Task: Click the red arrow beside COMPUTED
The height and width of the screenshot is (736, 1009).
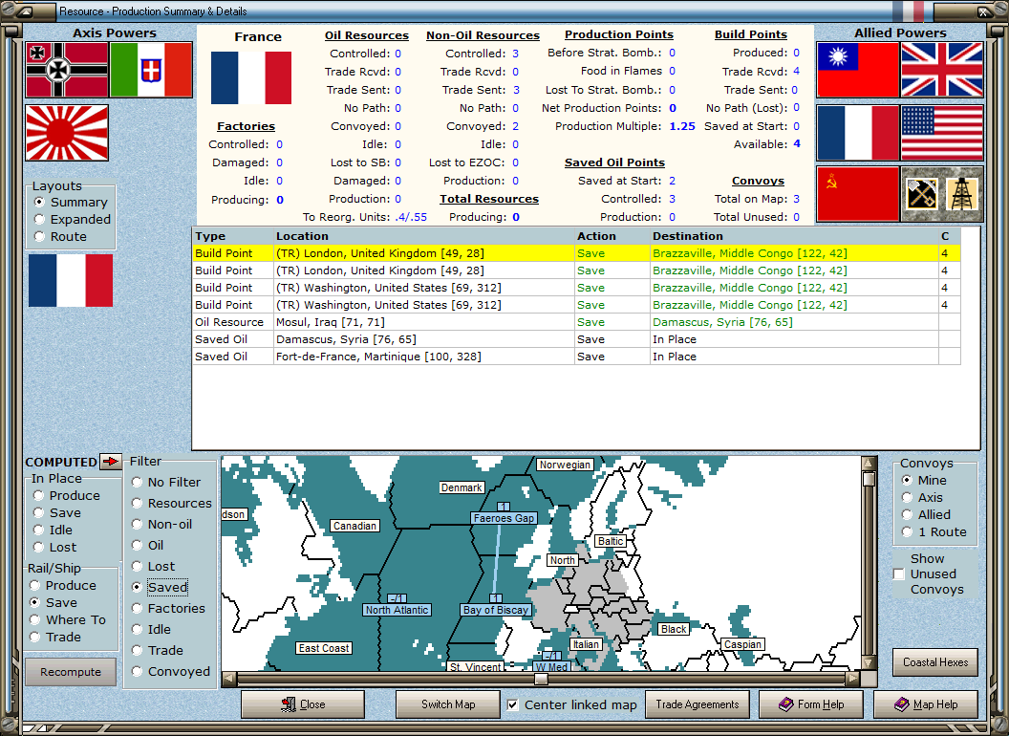Action: click(x=112, y=463)
